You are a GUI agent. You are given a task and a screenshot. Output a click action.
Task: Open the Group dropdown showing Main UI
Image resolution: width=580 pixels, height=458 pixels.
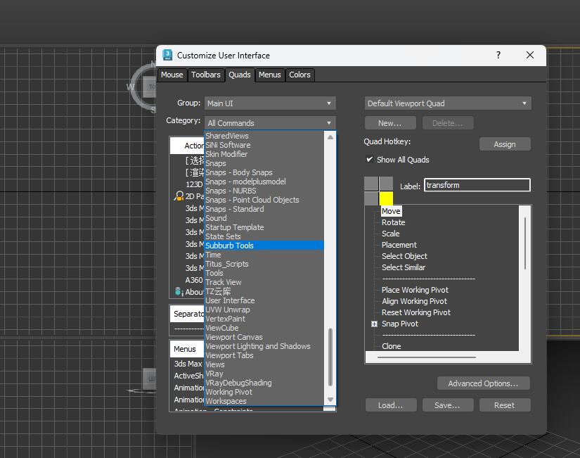[x=270, y=103]
